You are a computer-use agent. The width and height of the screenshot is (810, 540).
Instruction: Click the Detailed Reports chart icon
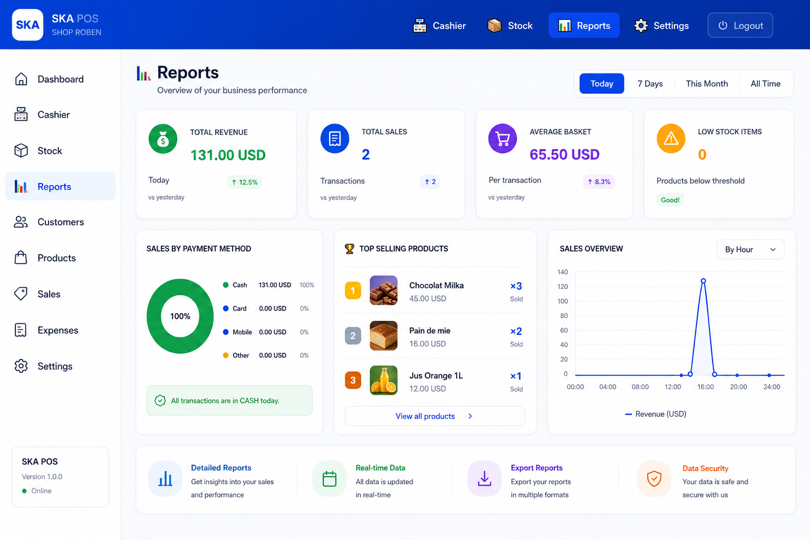pos(166,479)
